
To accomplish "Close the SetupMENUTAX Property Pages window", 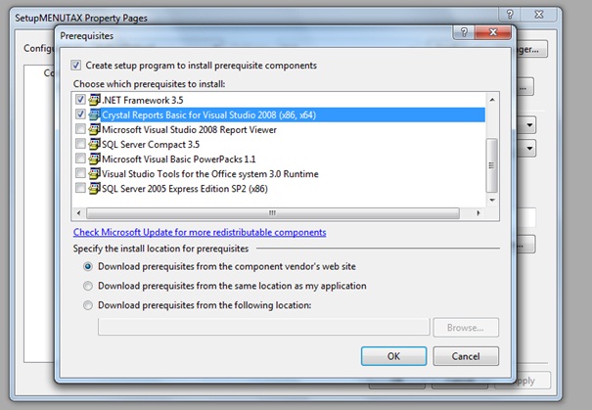I will [x=539, y=15].
